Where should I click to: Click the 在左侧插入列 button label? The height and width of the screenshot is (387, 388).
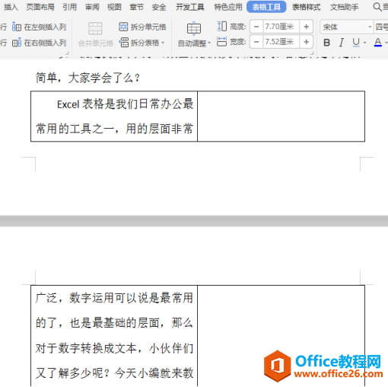click(x=45, y=27)
